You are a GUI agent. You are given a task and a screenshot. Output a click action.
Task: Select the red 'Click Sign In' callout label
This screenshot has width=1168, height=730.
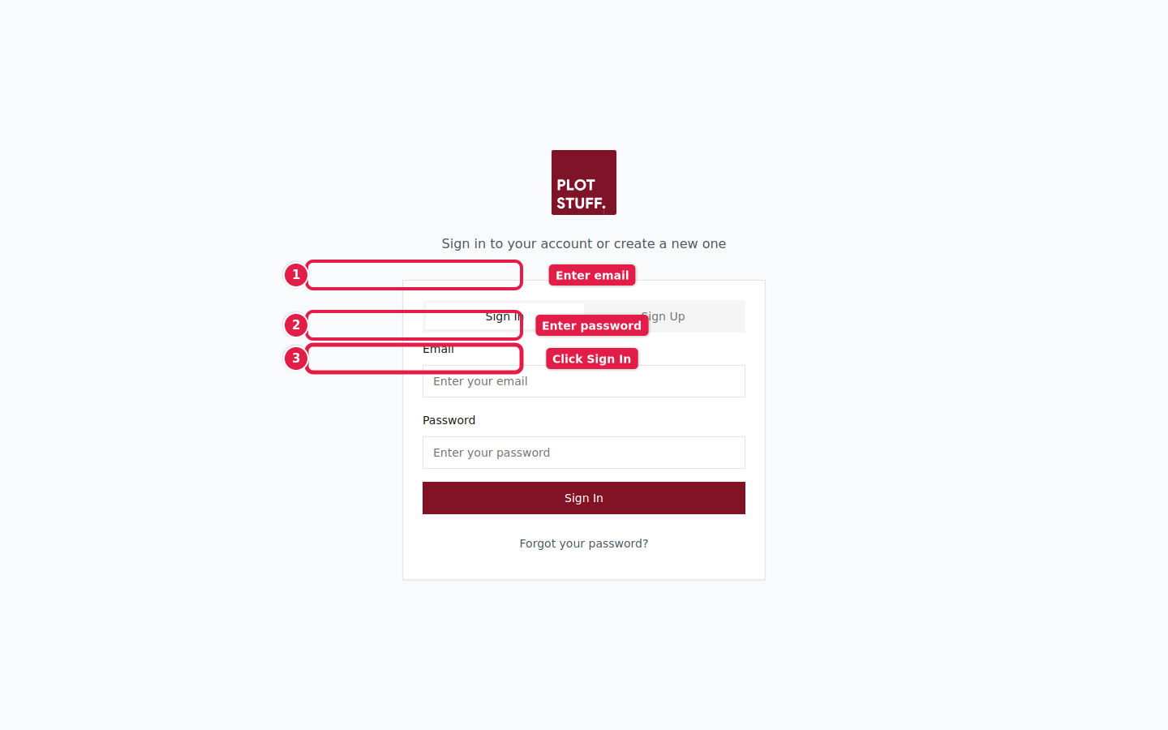(591, 359)
